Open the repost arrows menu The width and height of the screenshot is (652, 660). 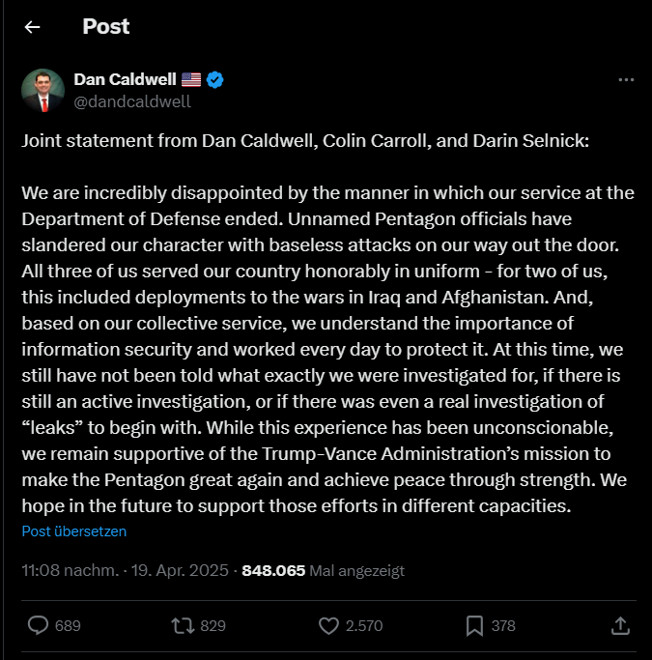182,626
